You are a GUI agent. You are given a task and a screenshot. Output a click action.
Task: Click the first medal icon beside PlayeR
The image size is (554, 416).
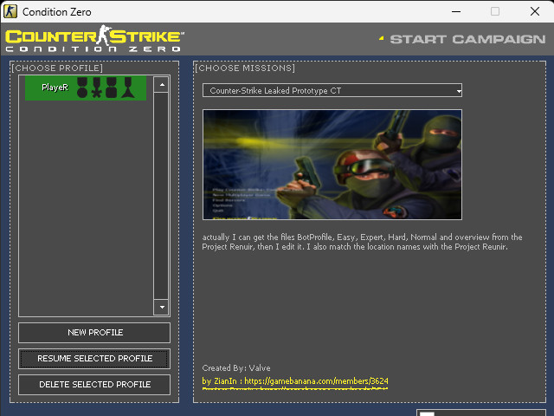coord(82,88)
